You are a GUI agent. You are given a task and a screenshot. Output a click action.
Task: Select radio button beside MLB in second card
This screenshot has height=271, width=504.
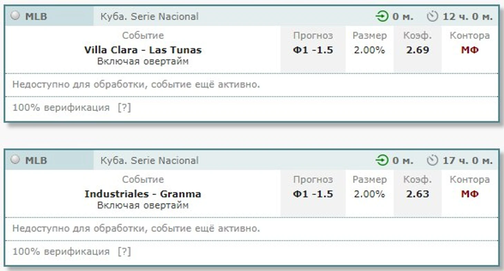pyautogui.click(x=15, y=160)
